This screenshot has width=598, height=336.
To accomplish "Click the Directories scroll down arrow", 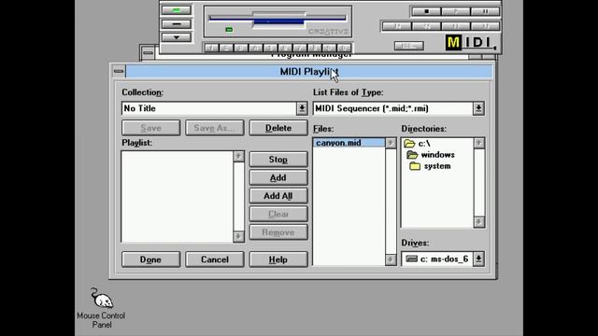I will click(479, 222).
